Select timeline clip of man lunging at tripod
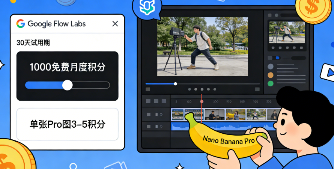 coord(256,115)
